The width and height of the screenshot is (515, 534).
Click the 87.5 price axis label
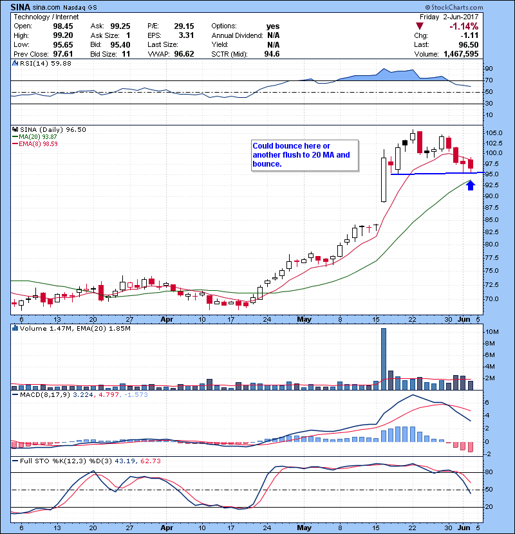tap(491, 208)
